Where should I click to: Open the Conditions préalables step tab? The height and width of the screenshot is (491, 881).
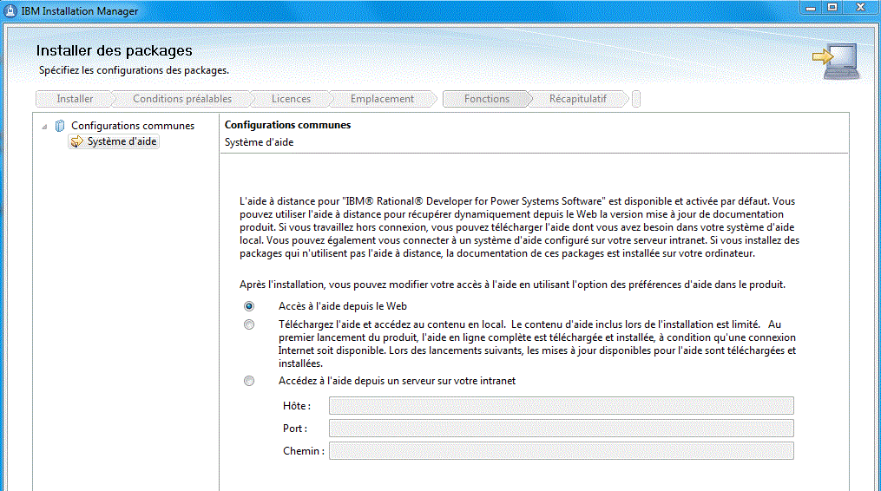click(182, 99)
